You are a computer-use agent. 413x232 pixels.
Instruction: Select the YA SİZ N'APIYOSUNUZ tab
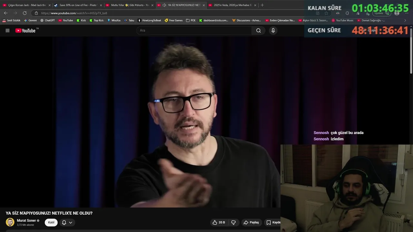(x=181, y=5)
